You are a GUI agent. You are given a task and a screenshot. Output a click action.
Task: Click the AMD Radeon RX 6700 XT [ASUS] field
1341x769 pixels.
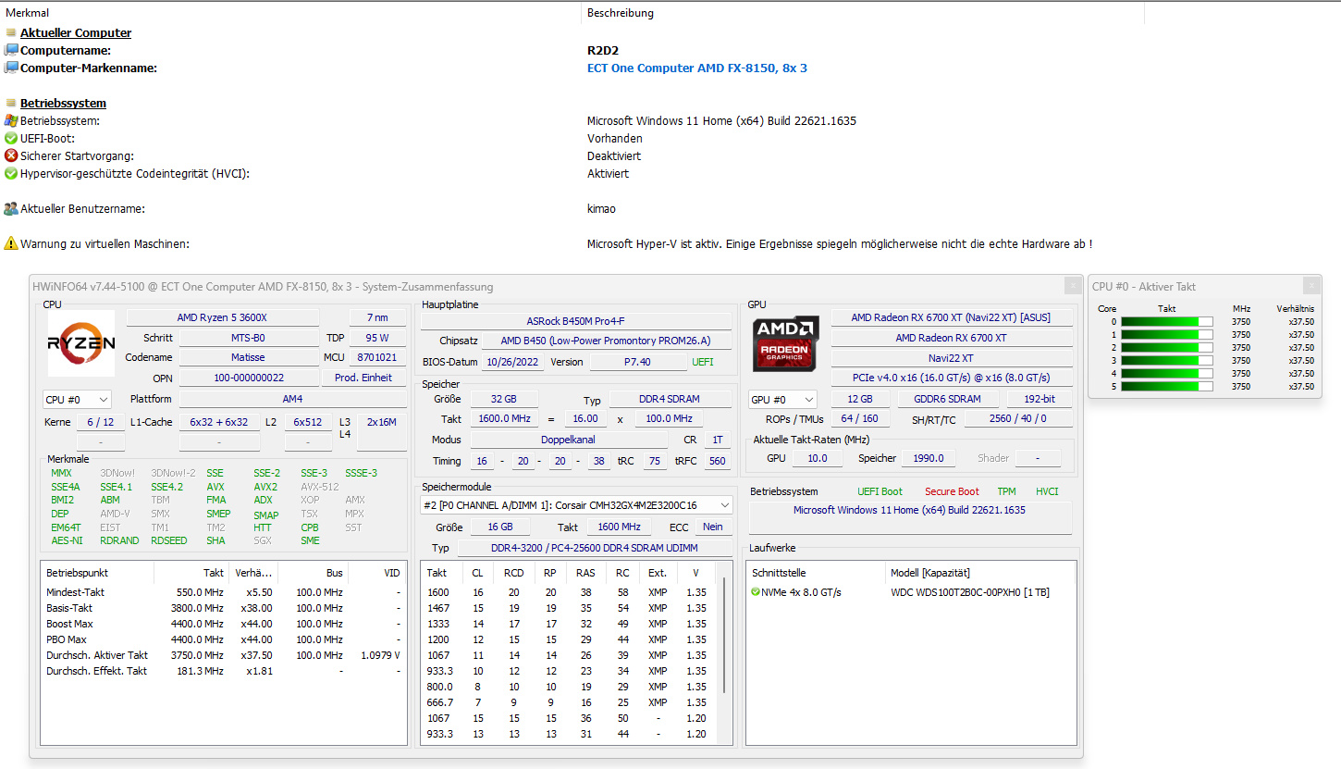[x=951, y=317]
